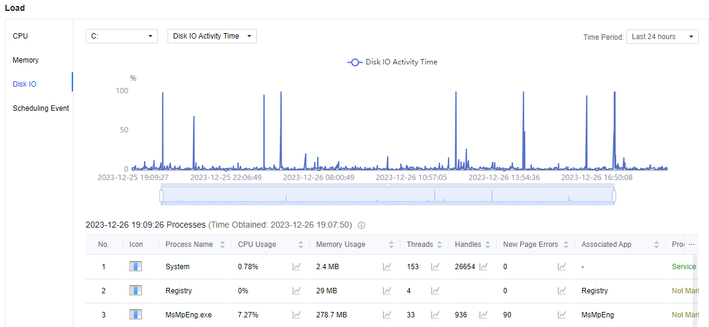Sort the table by Process Name
709x327 pixels.
(222, 244)
